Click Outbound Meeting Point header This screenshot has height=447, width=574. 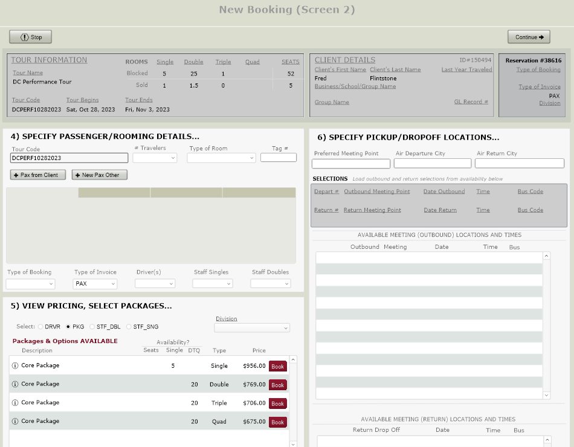coord(376,191)
